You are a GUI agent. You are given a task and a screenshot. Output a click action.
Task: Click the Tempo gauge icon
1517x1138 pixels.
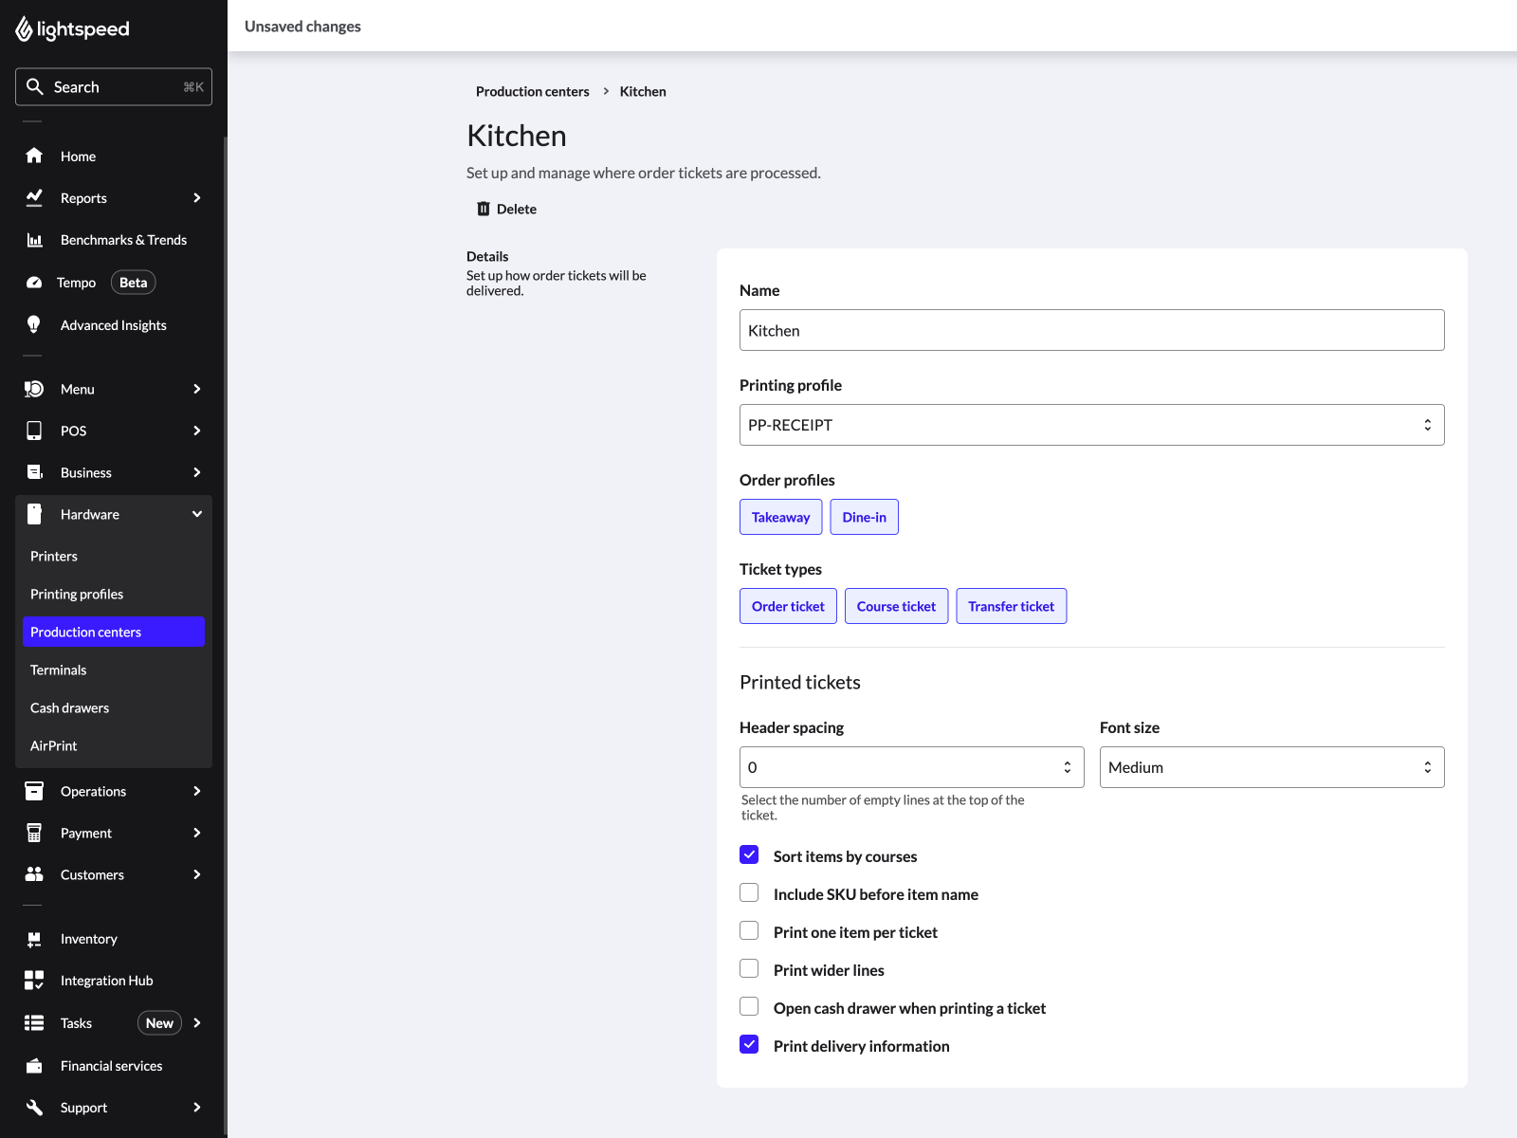tap(34, 283)
